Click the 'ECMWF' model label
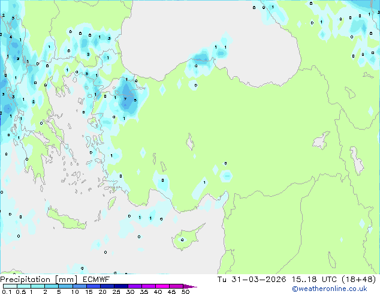 click(96, 280)
